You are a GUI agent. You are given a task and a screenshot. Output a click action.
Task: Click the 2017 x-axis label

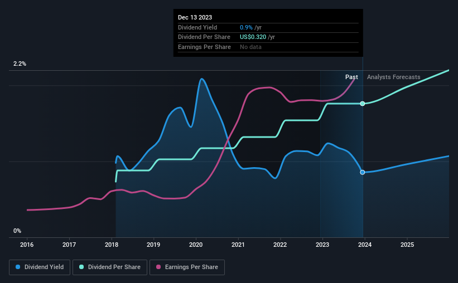pos(69,245)
